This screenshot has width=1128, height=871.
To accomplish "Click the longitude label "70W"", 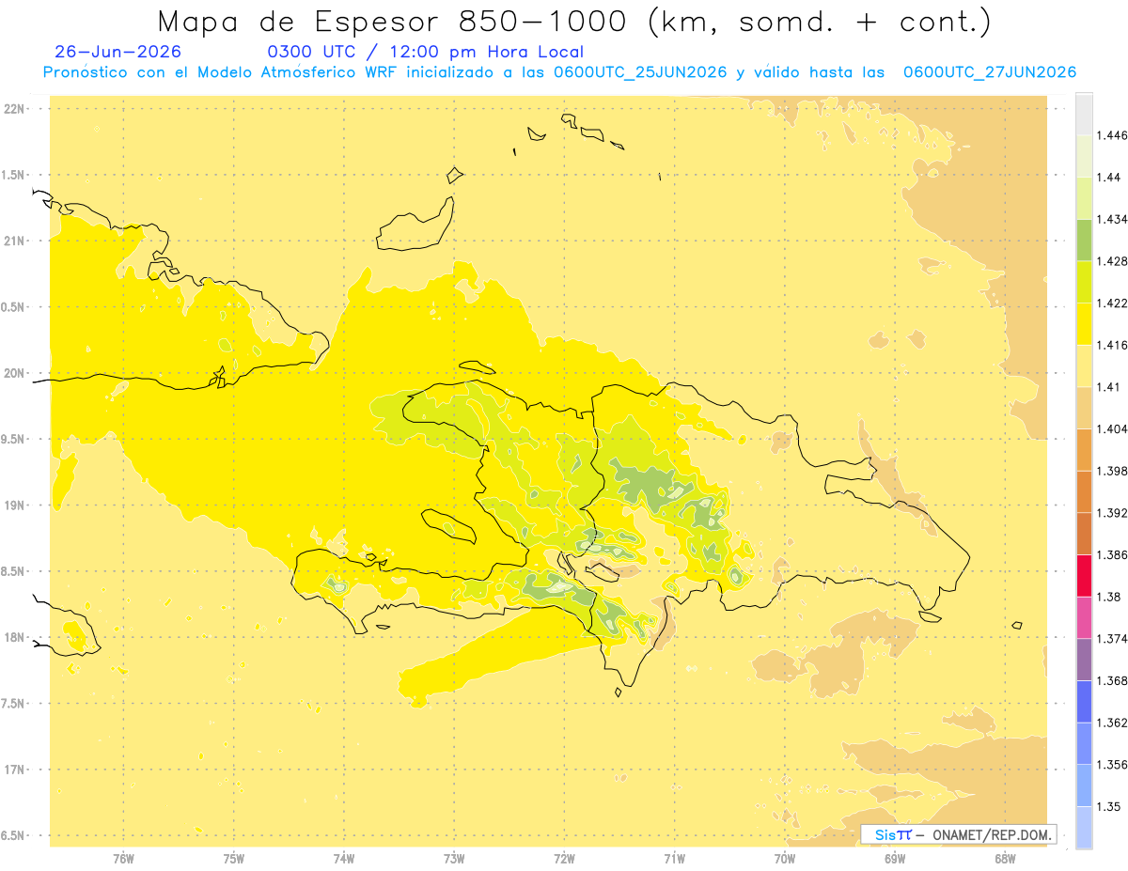I will click(785, 859).
